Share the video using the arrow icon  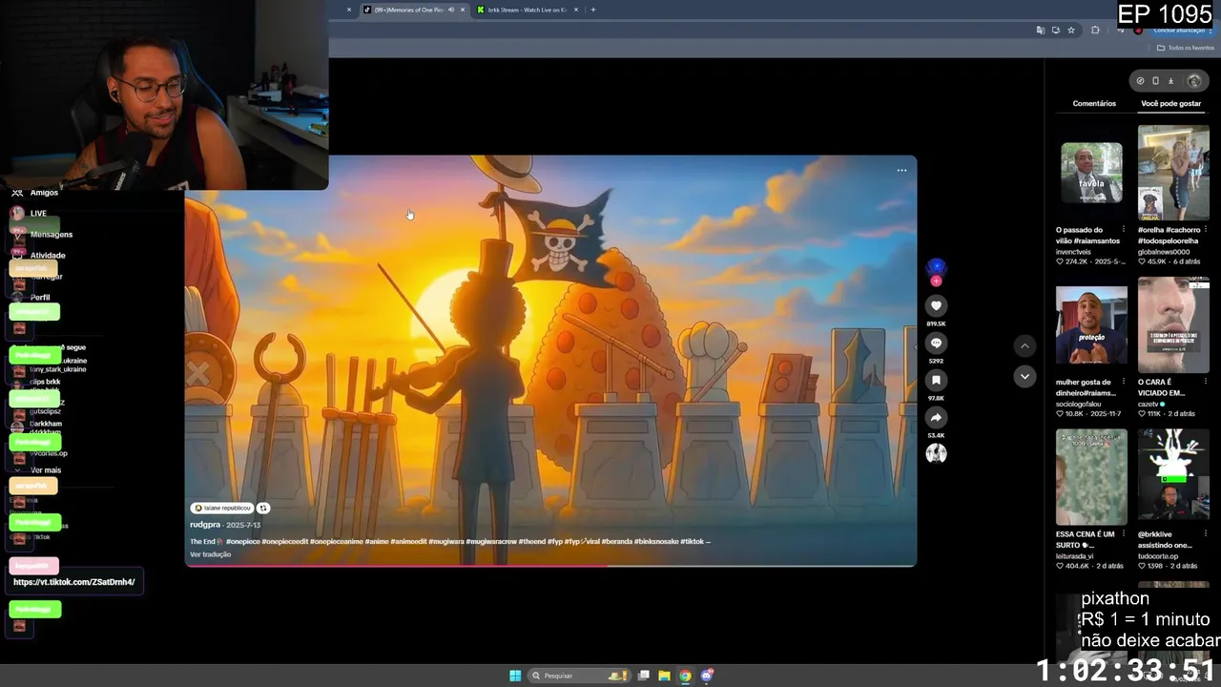pos(936,417)
